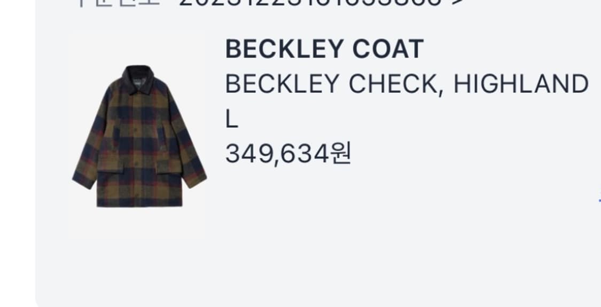This screenshot has height=307, width=601.
Task: Open the BECKLEY COAT product title
Action: [x=324, y=50]
